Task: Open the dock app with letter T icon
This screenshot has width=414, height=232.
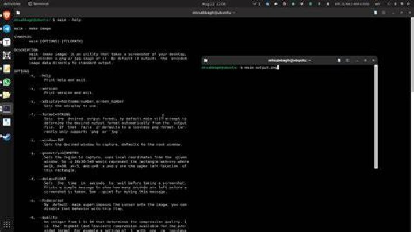Action: tap(7, 42)
